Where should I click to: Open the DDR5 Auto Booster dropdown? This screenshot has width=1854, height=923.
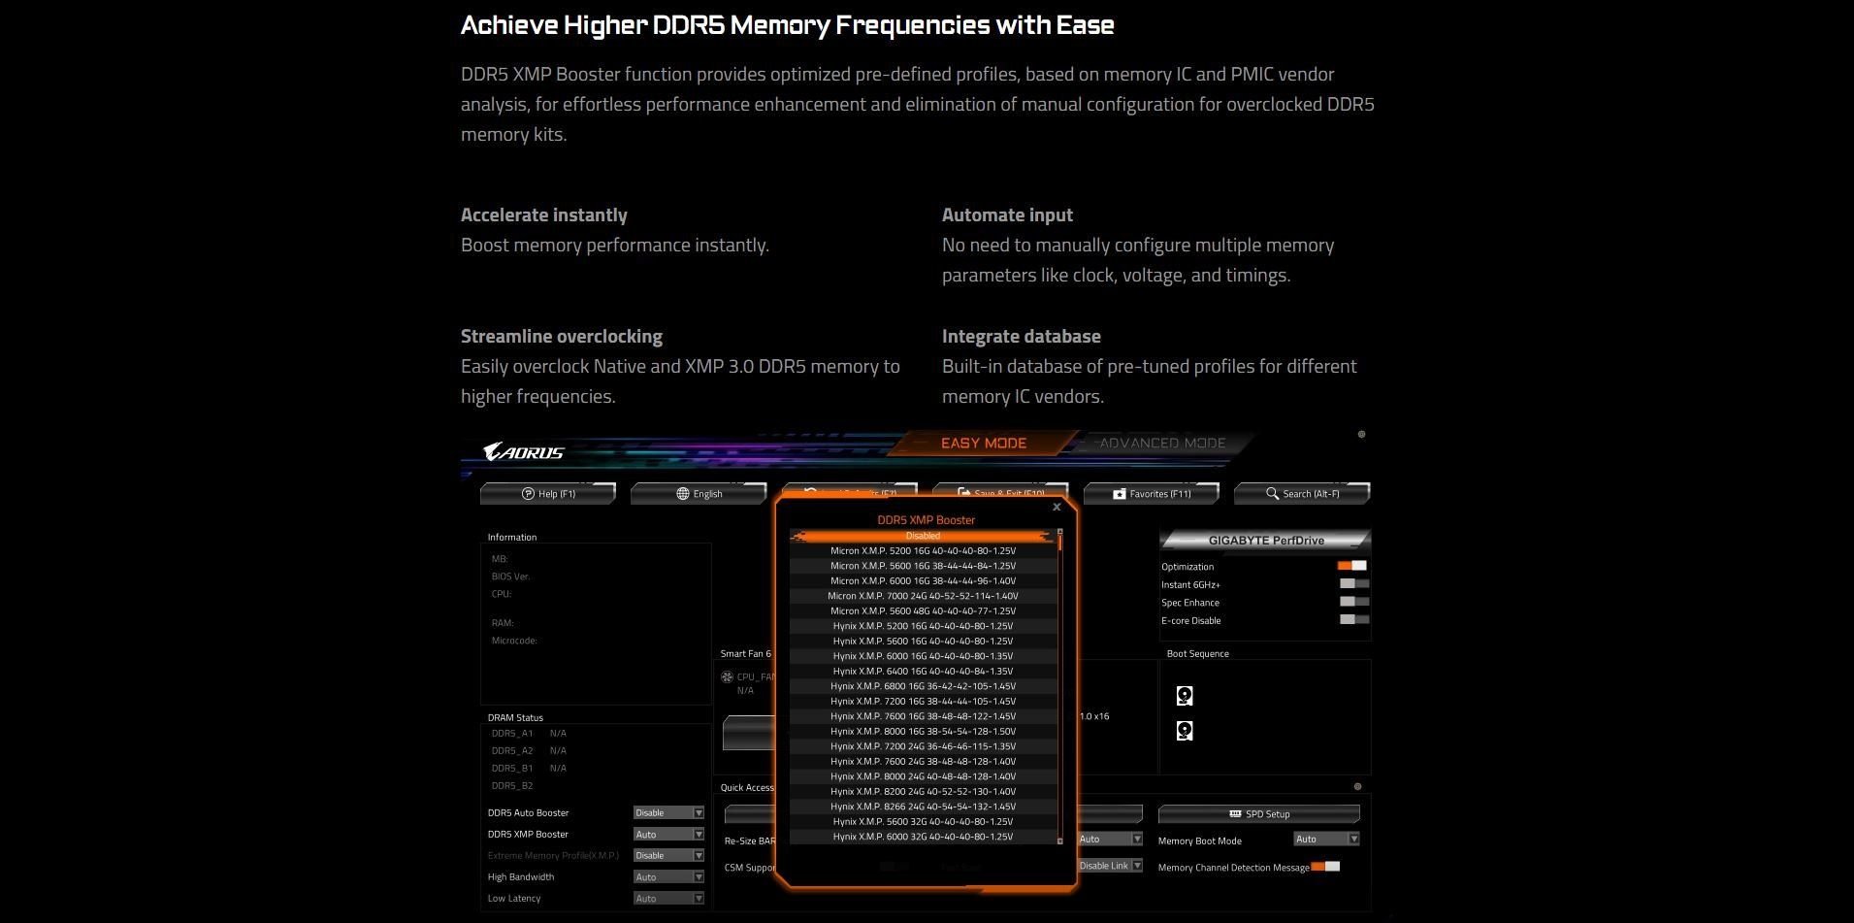tap(668, 812)
